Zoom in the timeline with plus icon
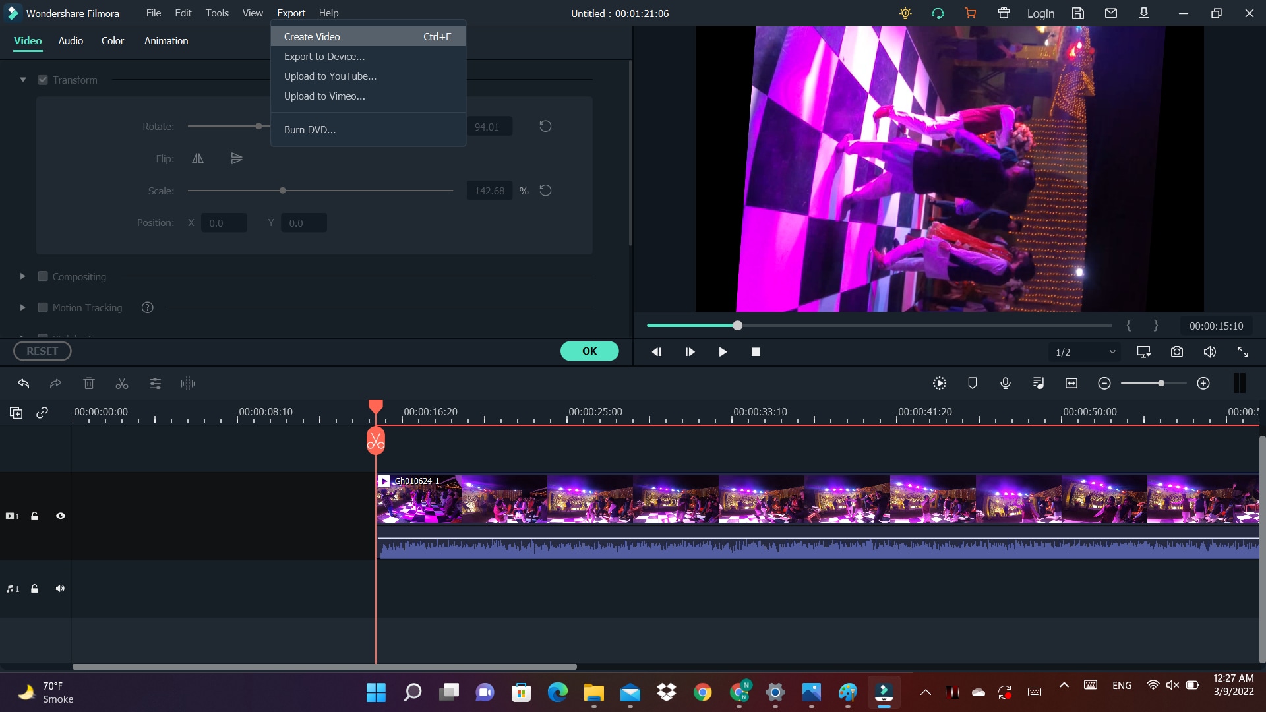Screen dimensions: 1266x712 (1203, 383)
